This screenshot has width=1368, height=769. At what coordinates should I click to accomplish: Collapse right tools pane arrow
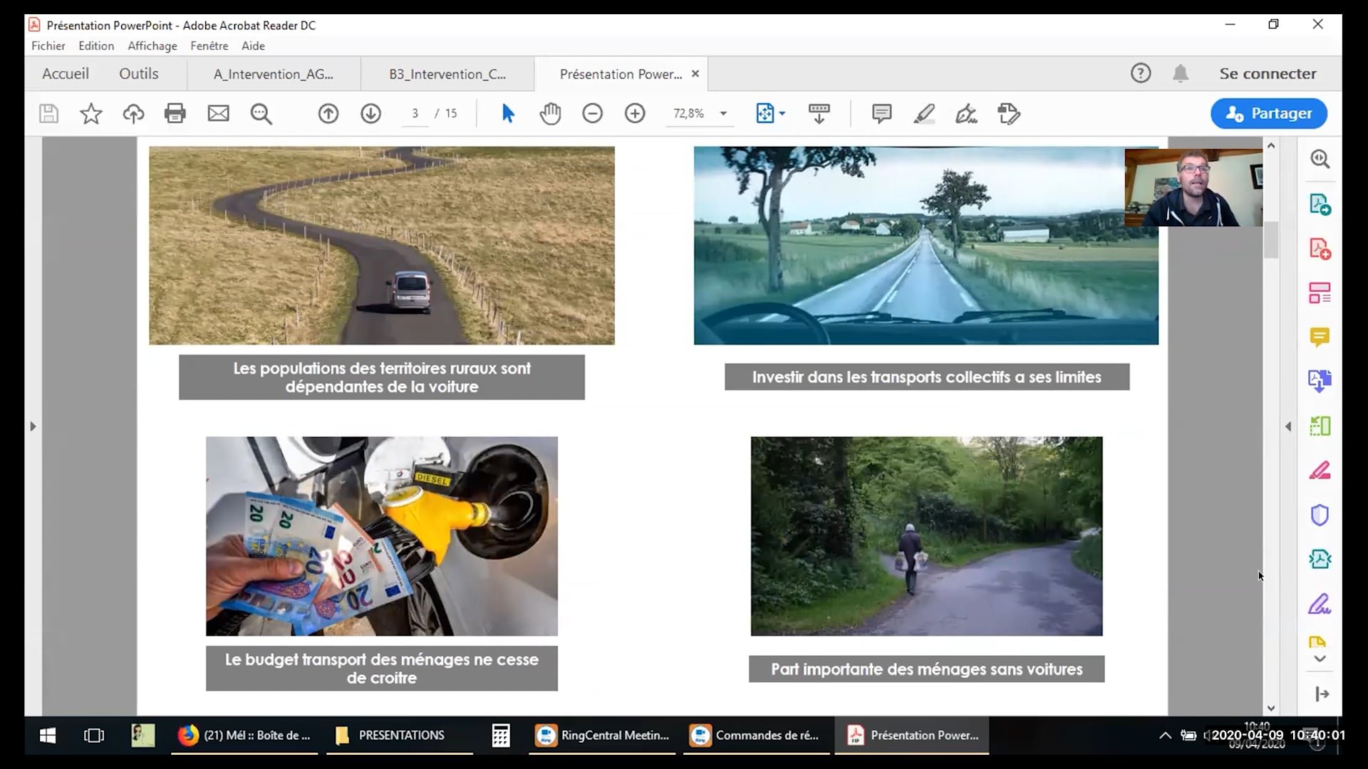1288,427
